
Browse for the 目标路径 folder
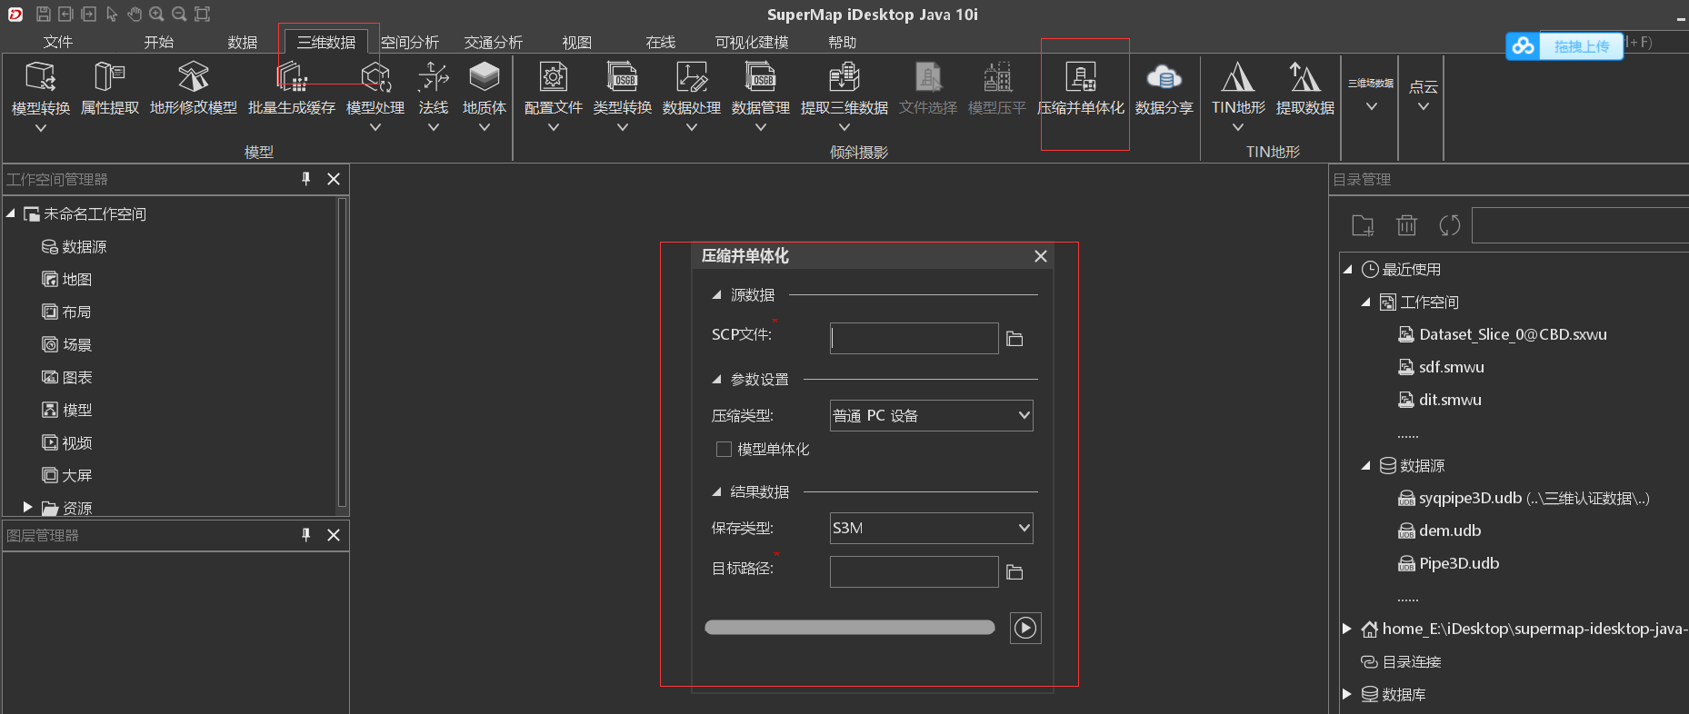click(x=1015, y=572)
